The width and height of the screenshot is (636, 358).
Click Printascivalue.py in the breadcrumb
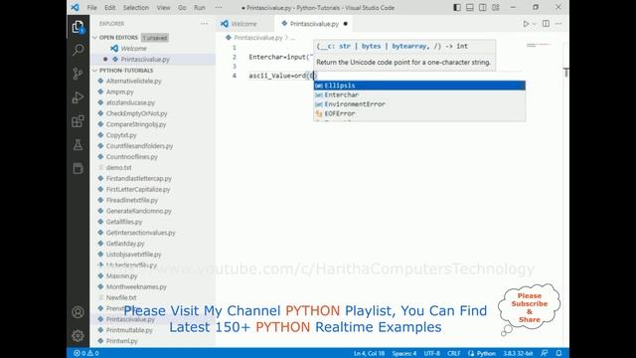click(x=258, y=38)
